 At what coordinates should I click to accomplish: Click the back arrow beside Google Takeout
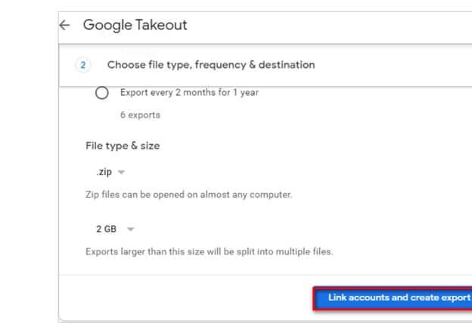(65, 25)
